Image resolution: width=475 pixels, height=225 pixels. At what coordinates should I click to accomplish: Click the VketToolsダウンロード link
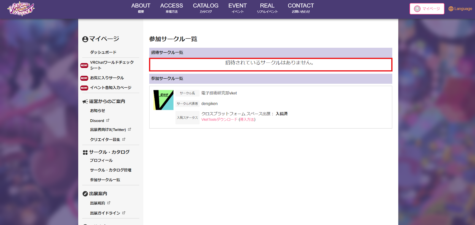coord(219,120)
